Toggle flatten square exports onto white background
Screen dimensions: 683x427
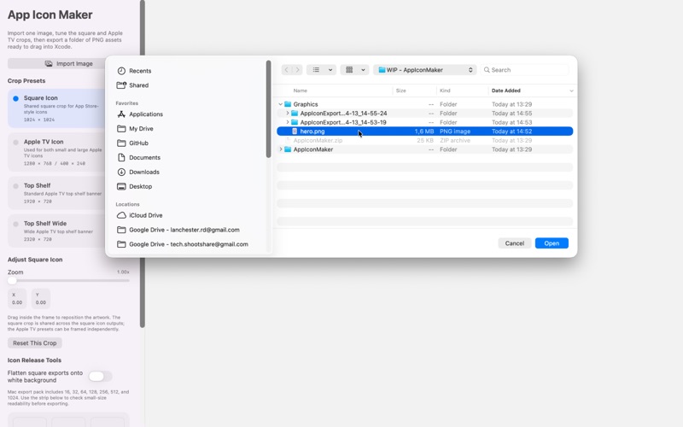(x=100, y=376)
